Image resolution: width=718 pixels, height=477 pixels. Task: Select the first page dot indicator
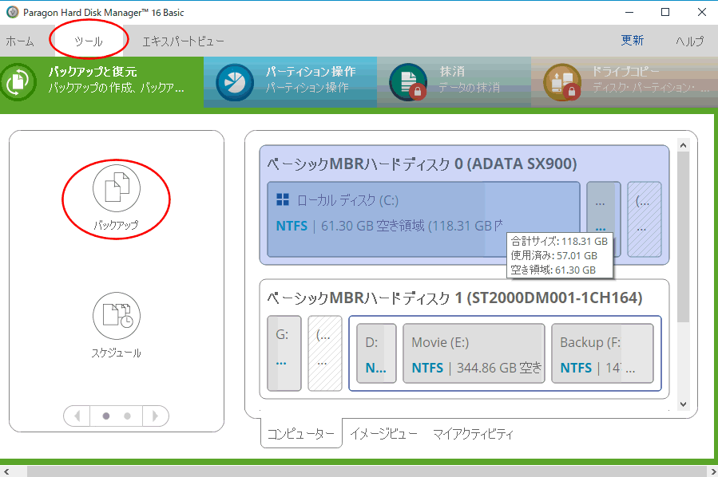106,416
